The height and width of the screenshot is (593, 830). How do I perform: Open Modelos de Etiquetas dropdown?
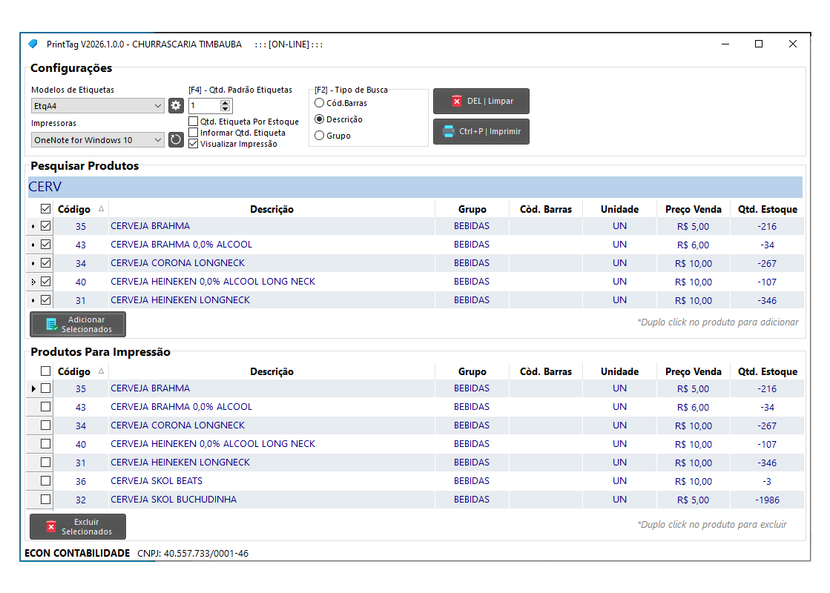click(x=97, y=106)
